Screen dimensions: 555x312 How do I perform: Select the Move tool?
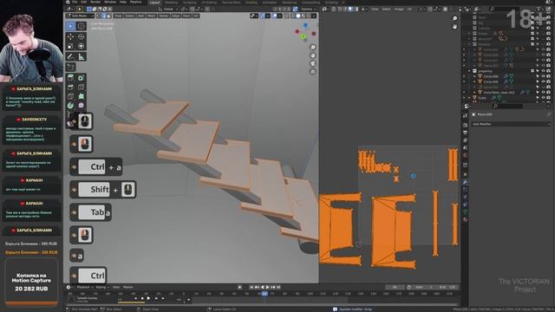[70, 36]
